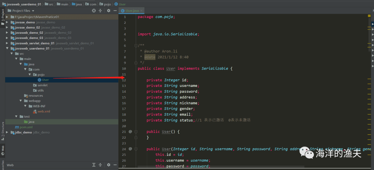Expand the F:\javaProject\MavenPratice01 node
The height and width of the screenshot is (170, 374).
[7, 17]
